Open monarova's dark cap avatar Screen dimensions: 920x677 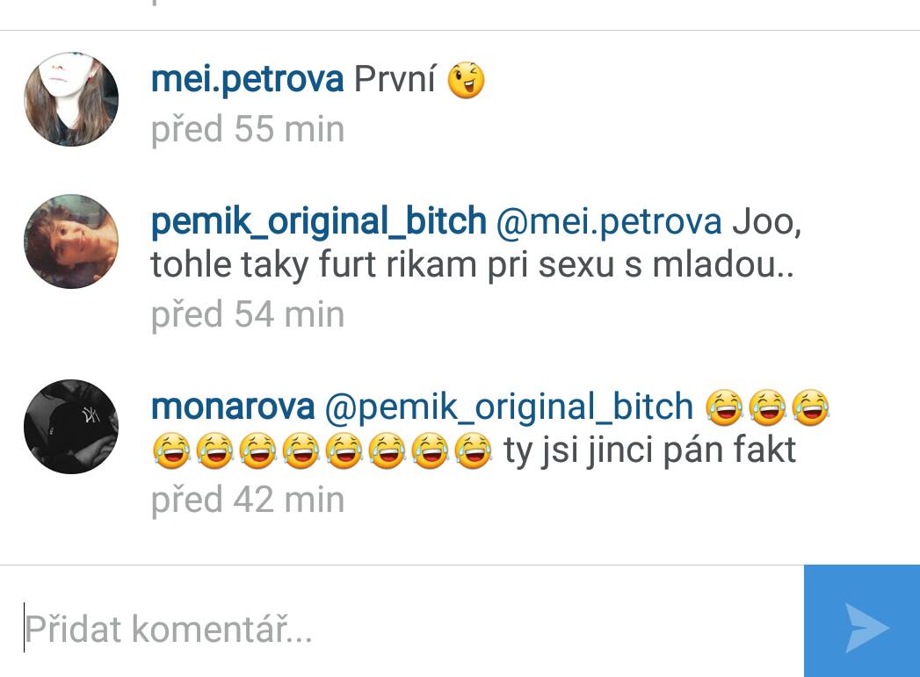pyautogui.click(x=71, y=427)
